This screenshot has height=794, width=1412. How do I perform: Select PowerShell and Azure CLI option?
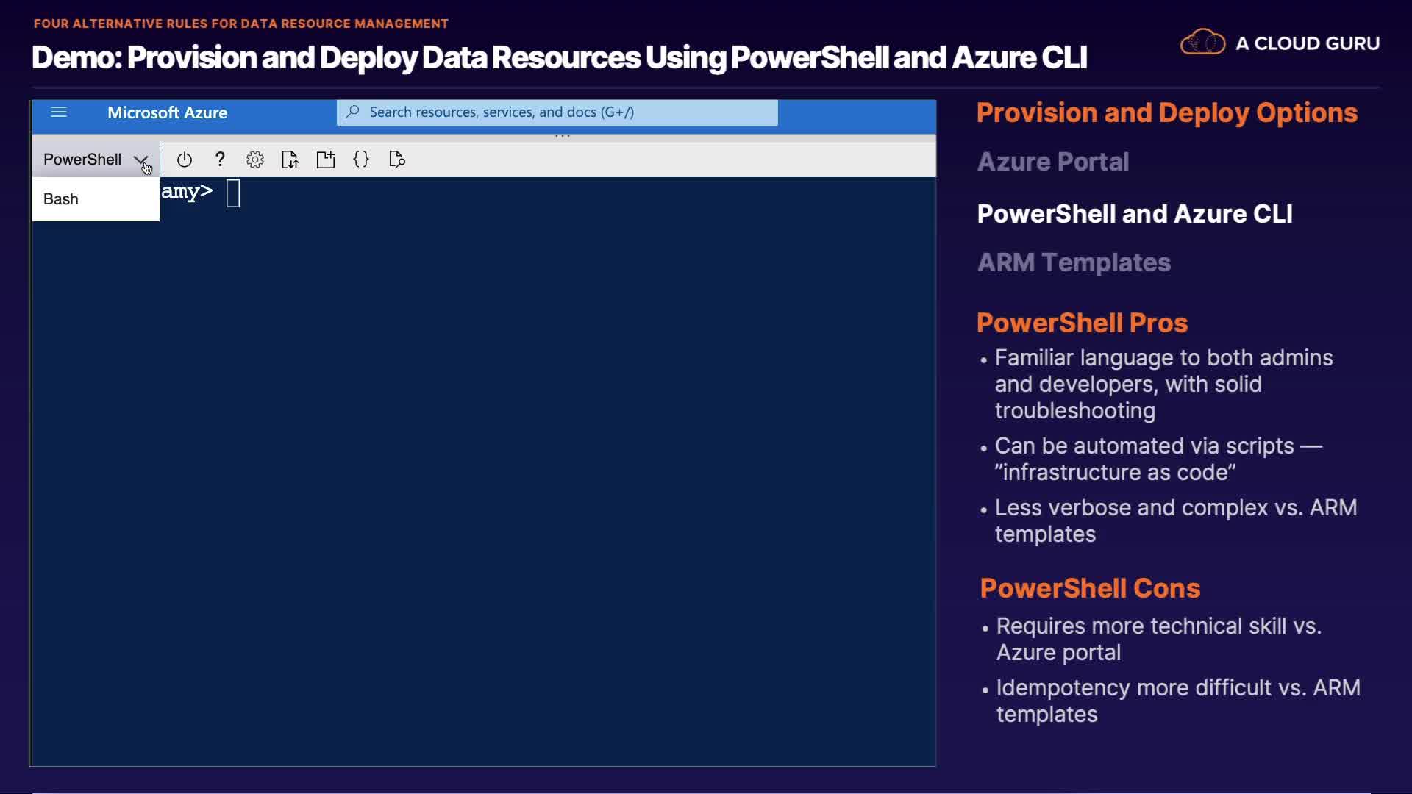[x=1135, y=214]
